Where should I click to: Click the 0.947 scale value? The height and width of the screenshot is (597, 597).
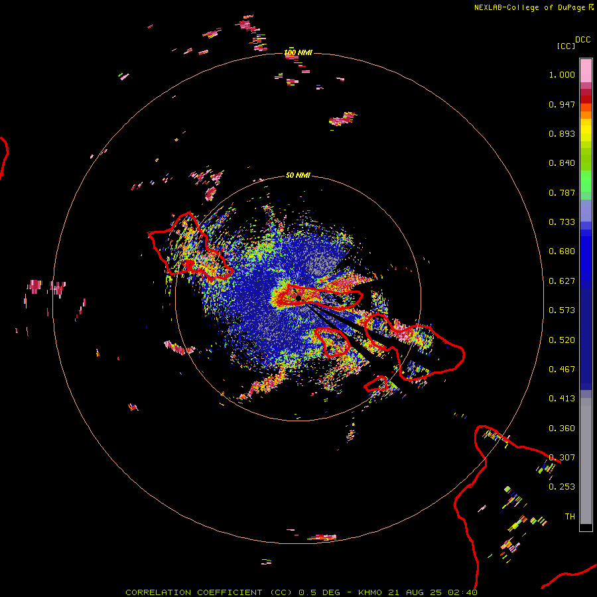(562, 104)
